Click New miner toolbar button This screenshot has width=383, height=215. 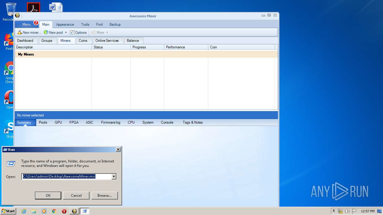29,33
